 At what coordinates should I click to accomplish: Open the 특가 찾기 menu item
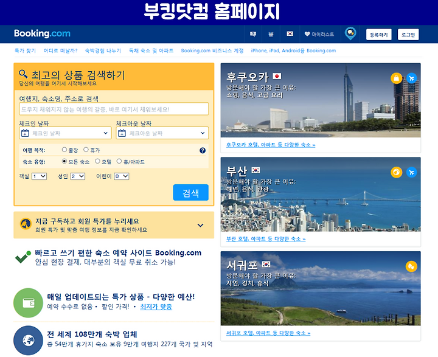[25, 50]
